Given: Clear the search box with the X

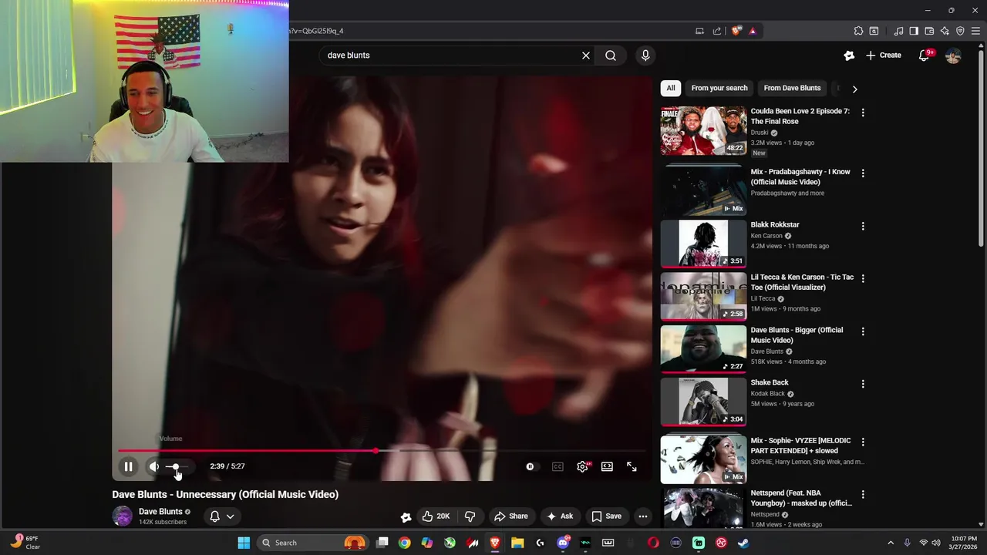Looking at the screenshot, I should pyautogui.click(x=586, y=55).
